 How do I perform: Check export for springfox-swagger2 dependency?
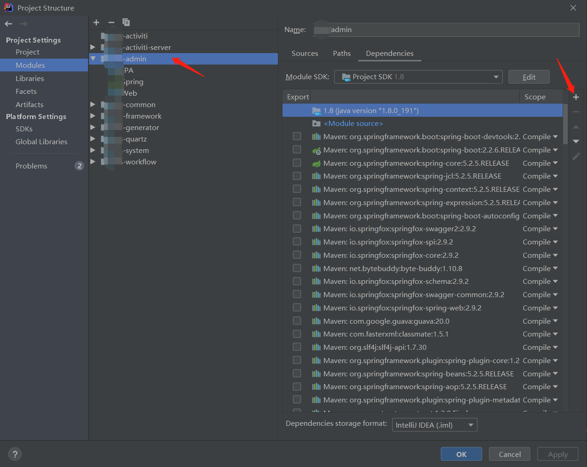[297, 228]
